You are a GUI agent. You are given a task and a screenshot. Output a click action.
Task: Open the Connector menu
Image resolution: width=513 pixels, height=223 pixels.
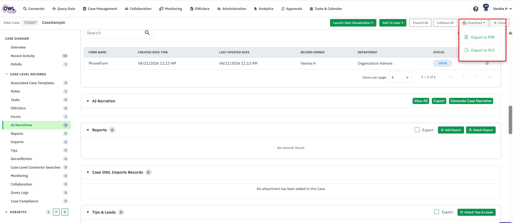(x=34, y=9)
